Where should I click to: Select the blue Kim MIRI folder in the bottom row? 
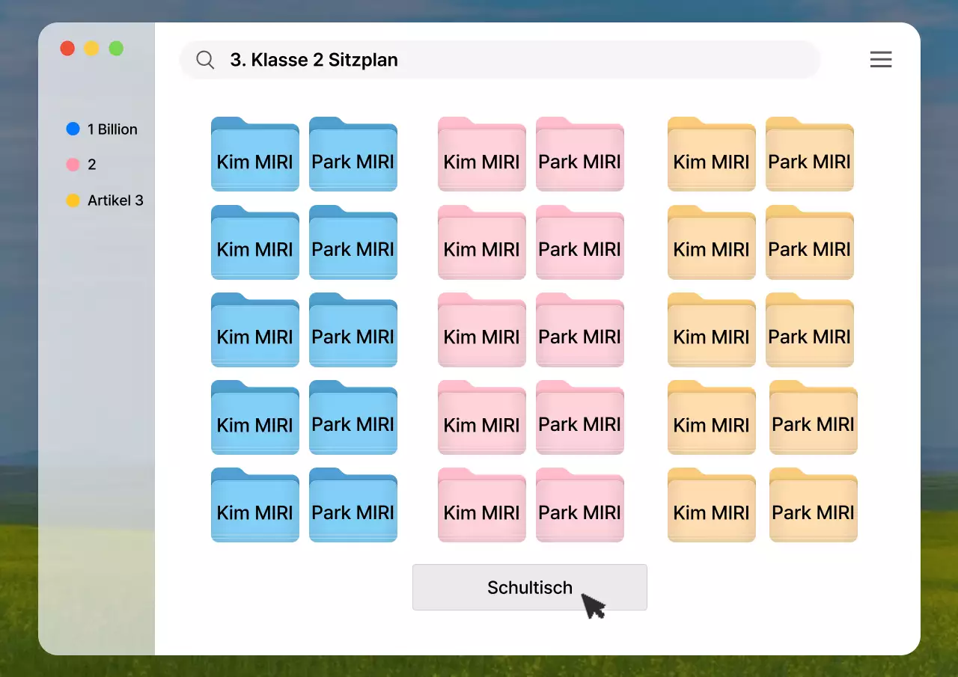pos(255,506)
